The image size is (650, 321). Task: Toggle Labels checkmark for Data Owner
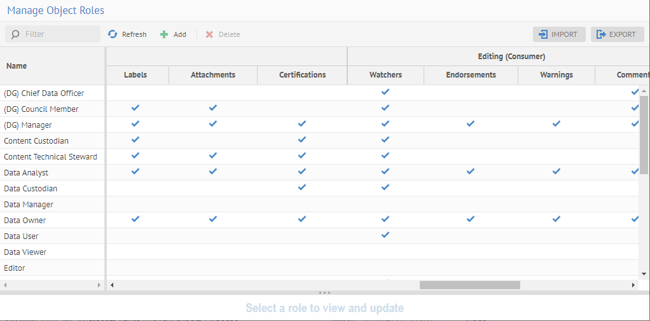coord(135,219)
